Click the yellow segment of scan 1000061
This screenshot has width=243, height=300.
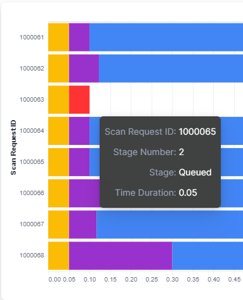pos(58,37)
